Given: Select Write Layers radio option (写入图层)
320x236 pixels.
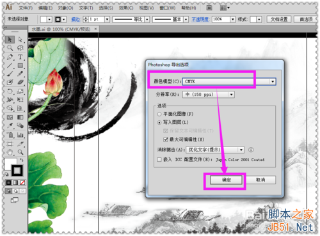Looking at the screenshot, I should (159, 123).
